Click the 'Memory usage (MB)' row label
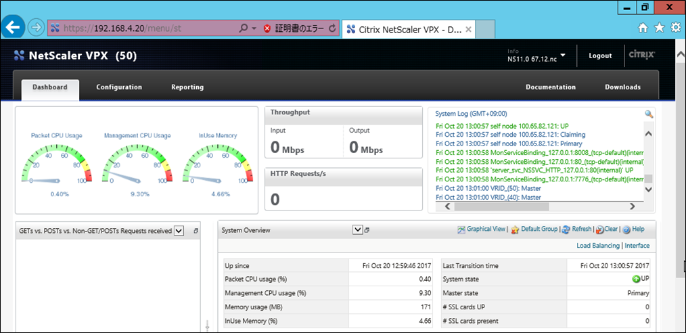The width and height of the screenshot is (686, 333). point(252,307)
